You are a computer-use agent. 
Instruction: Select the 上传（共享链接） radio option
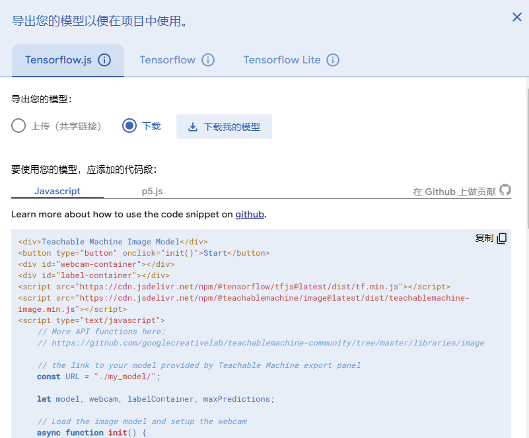point(18,126)
